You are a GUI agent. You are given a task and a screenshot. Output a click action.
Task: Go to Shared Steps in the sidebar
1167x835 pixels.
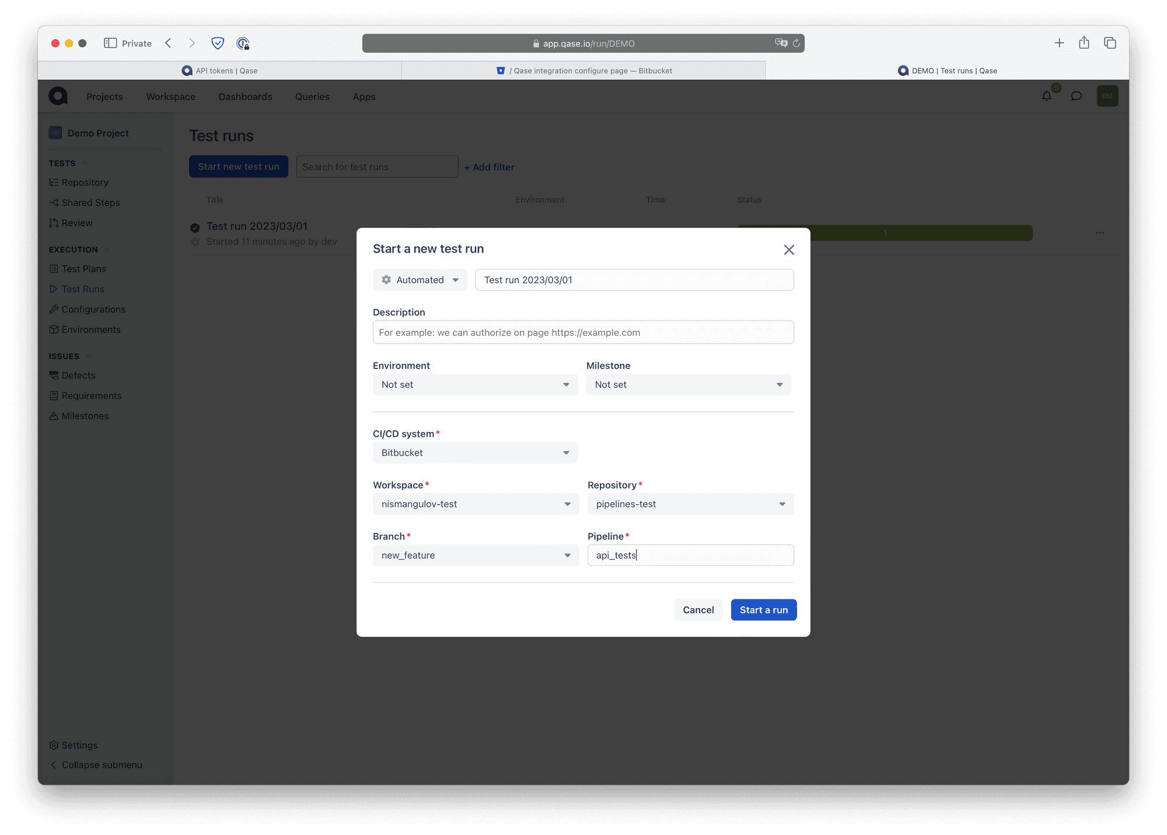click(x=85, y=203)
